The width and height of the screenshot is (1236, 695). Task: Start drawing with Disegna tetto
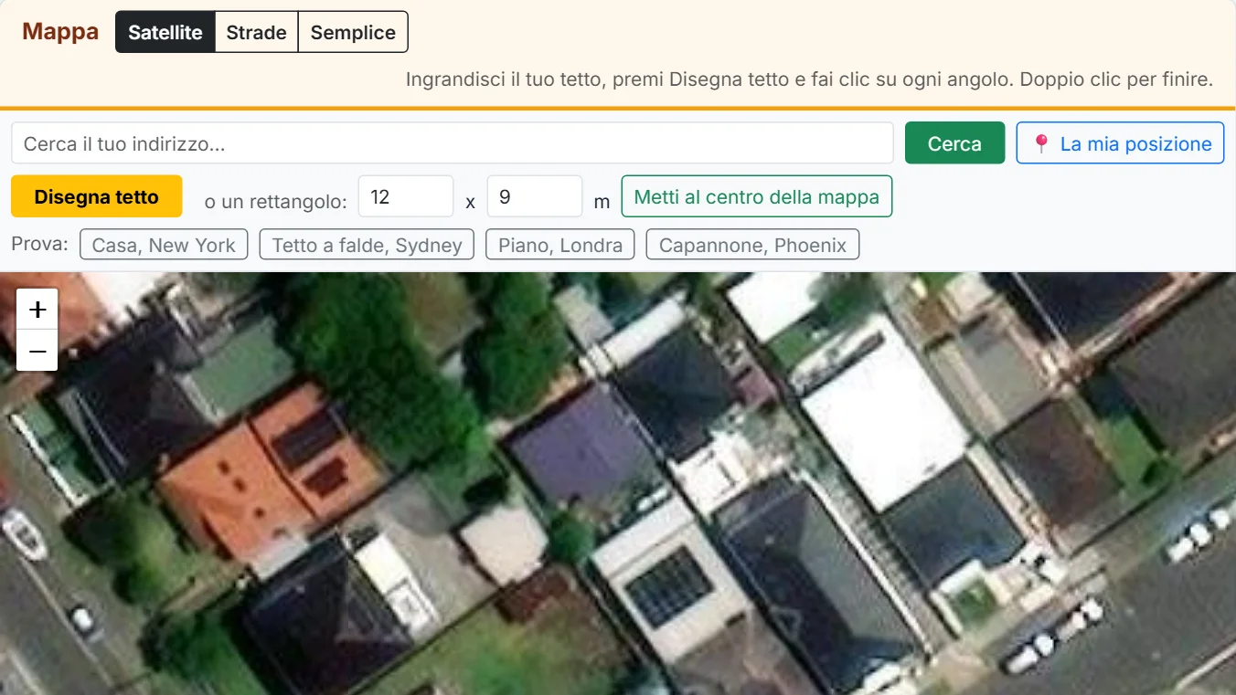click(x=97, y=196)
